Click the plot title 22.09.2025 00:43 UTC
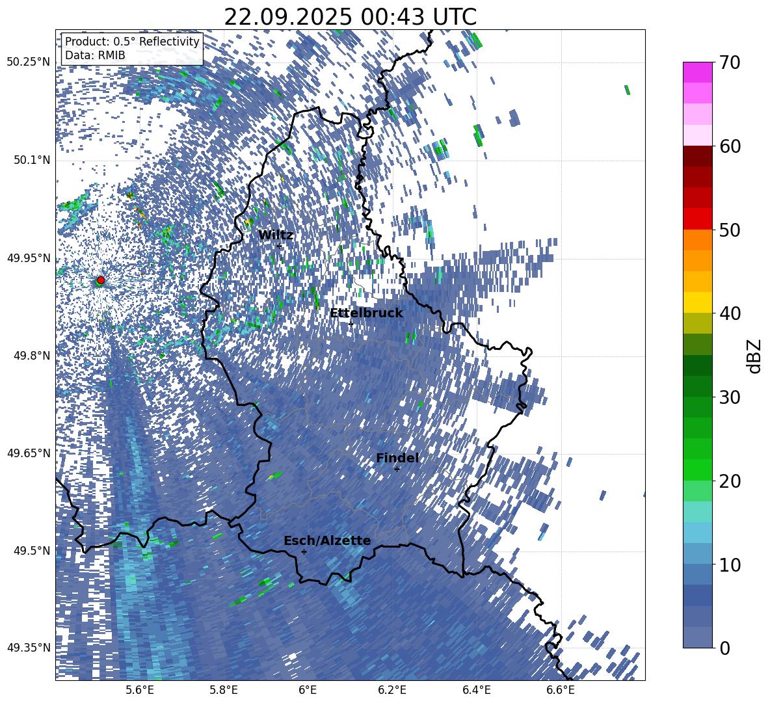Screen dimensions: 770x703 click(350, 17)
